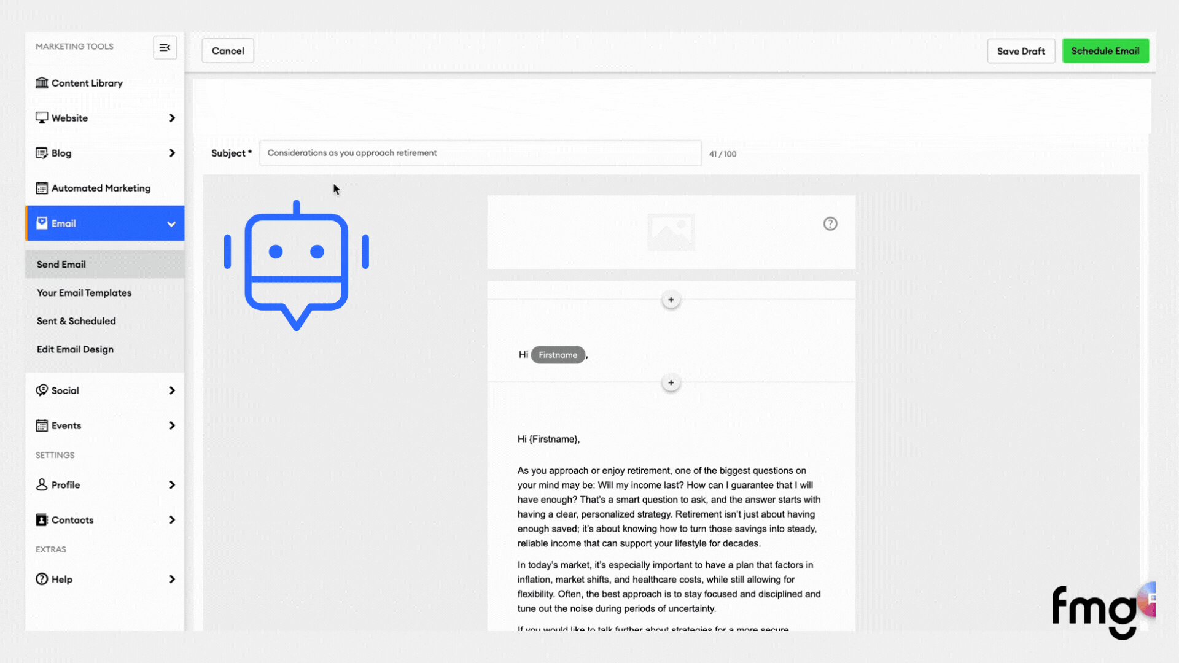1179x663 pixels.
Task: Open Your Email Templates
Action: coord(84,293)
